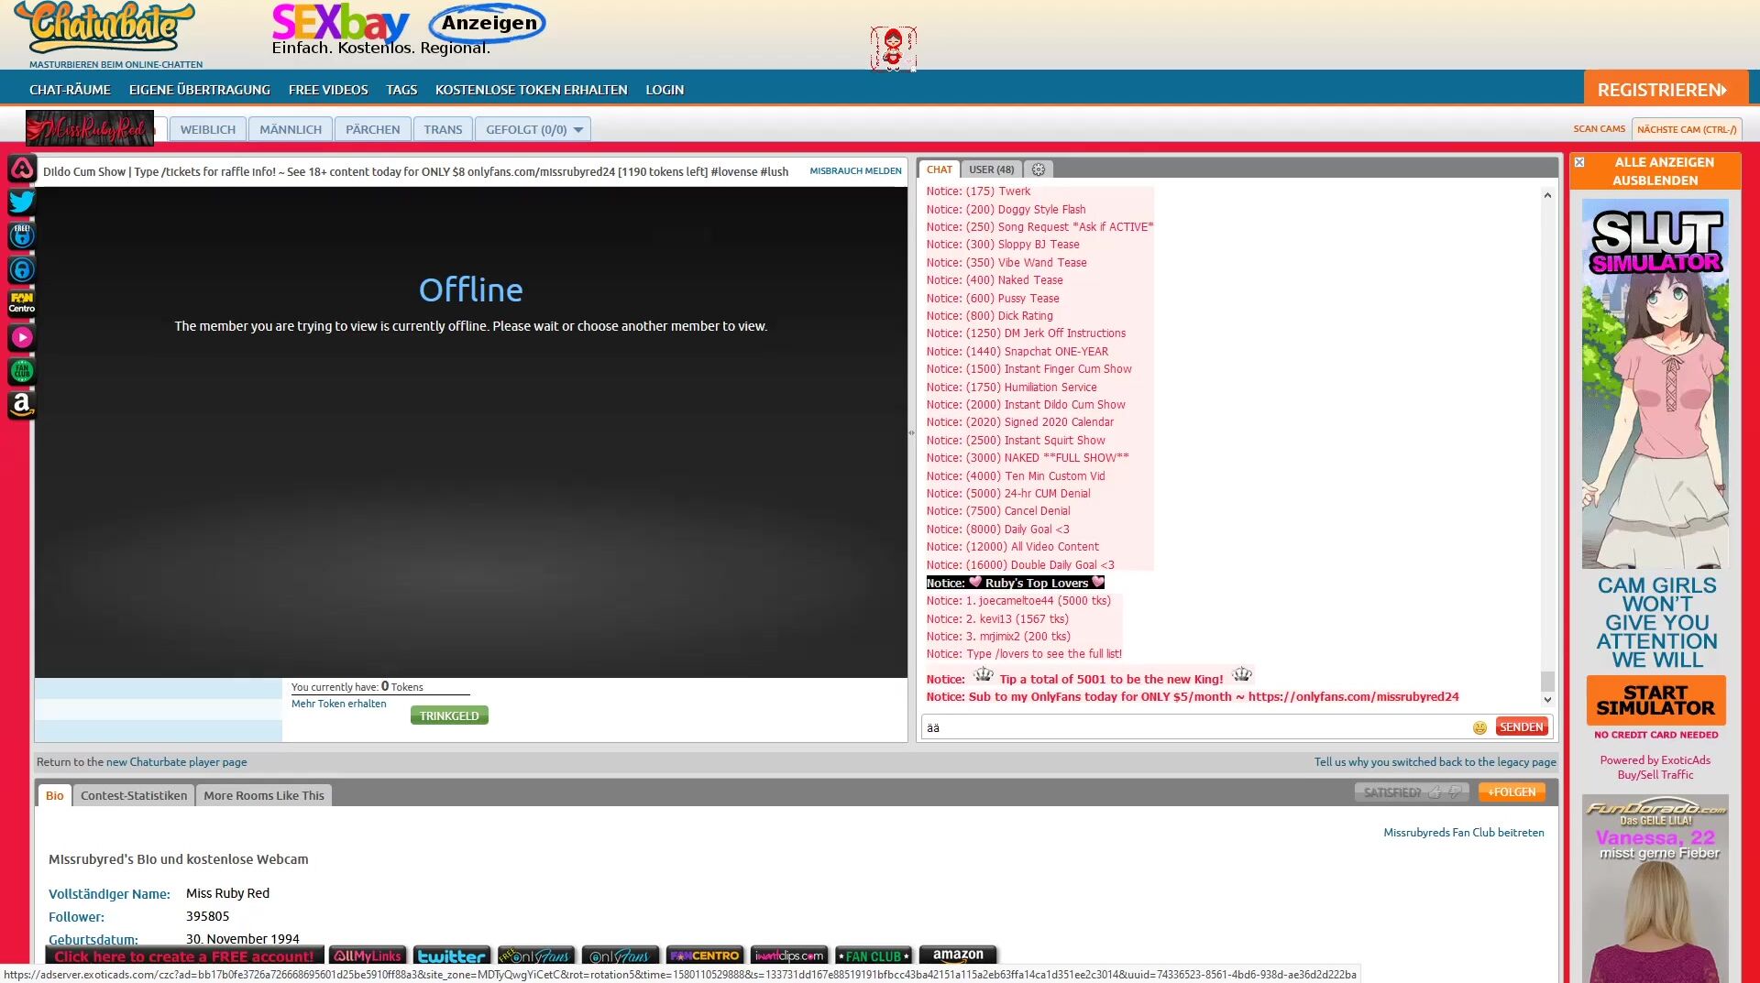This screenshot has width=1760, height=983.
Task: Open CHAT-RÄUME in the main menu
Action: click(x=70, y=90)
